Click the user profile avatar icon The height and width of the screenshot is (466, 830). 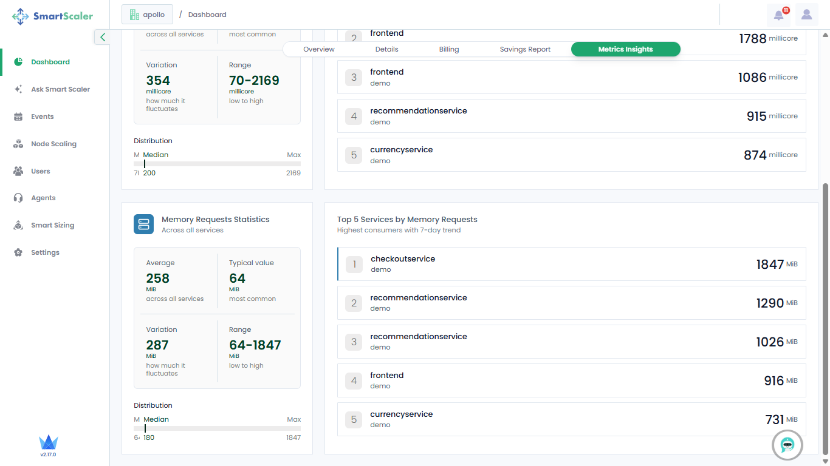(x=806, y=15)
